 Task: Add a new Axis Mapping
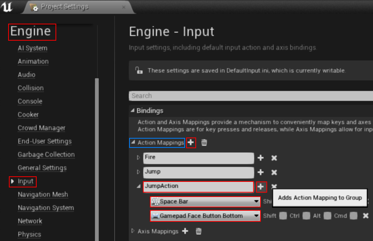(185, 231)
